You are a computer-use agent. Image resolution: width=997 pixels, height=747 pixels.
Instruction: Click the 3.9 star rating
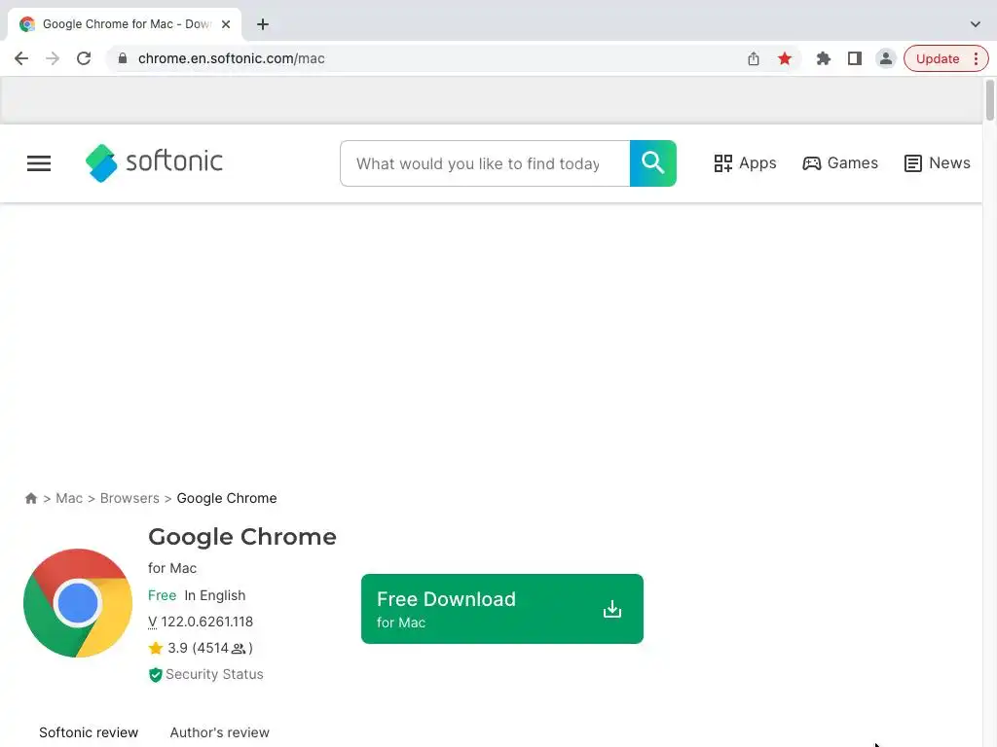(201, 648)
